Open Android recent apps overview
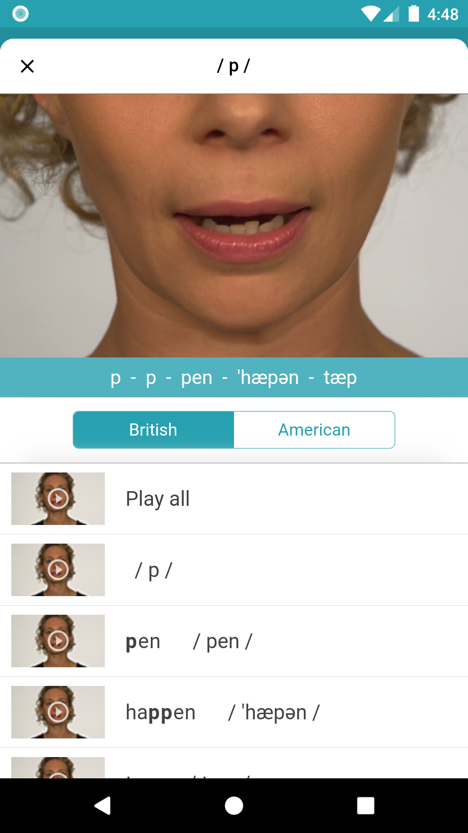The width and height of the screenshot is (468, 833). click(x=366, y=806)
